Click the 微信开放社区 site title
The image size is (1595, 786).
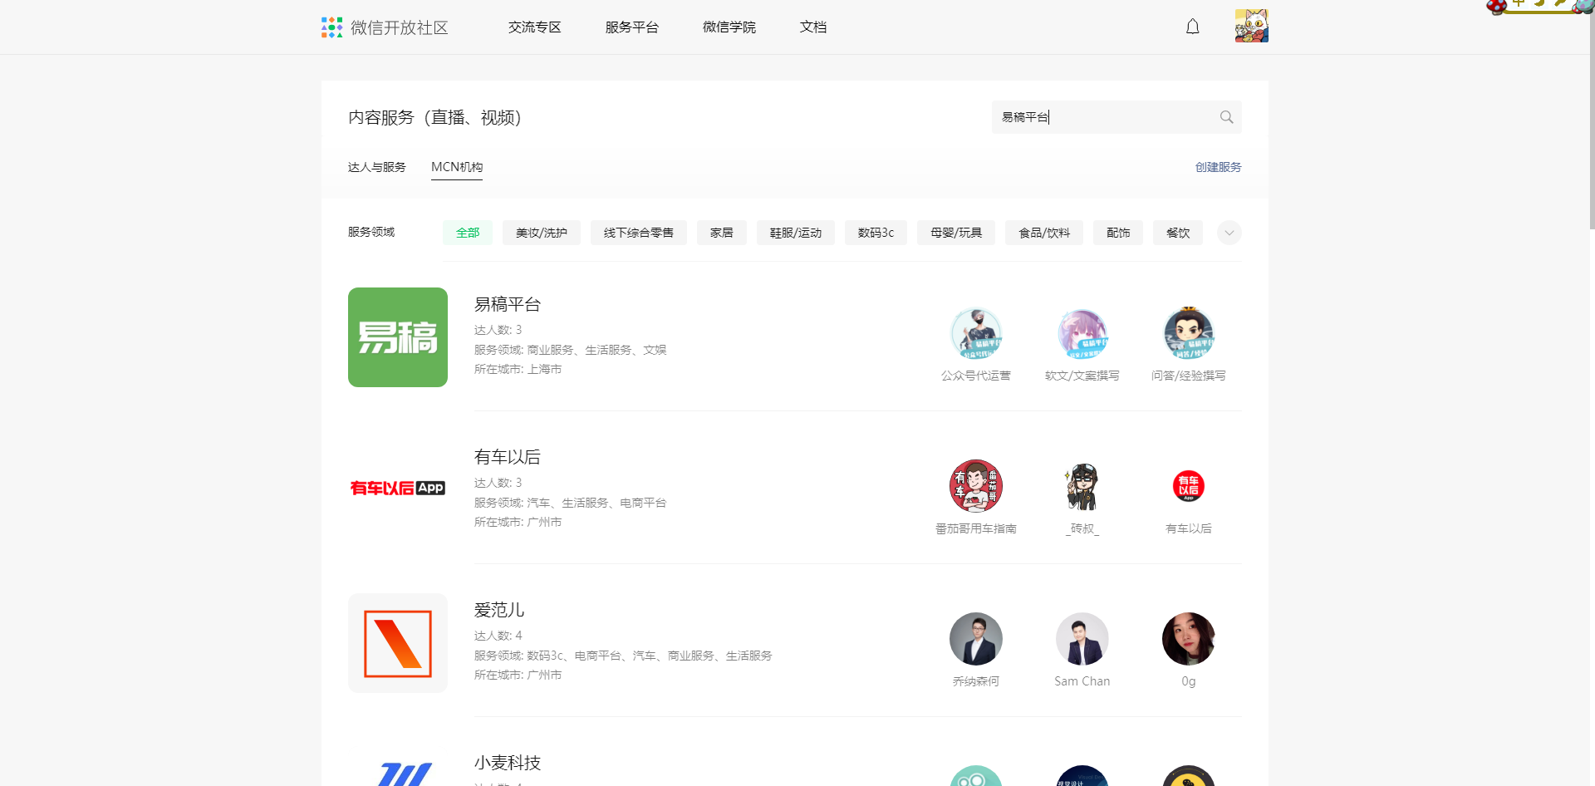400,27
